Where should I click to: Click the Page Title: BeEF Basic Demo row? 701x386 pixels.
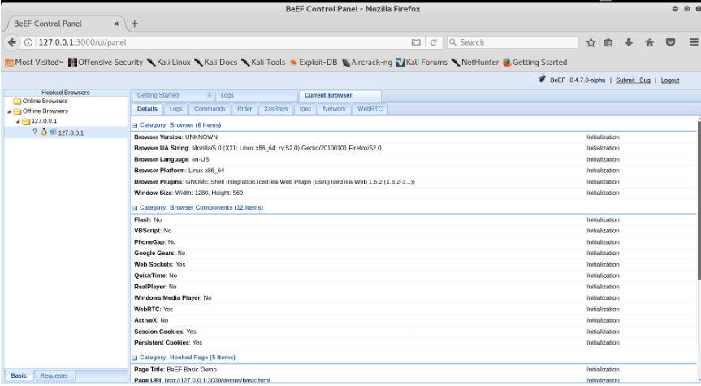pos(413,370)
